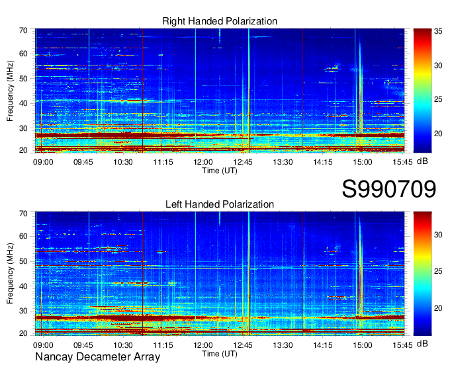Click the 40 frequency tick on top plot
Viewport: 450px width, 365px height.
click(x=23, y=103)
